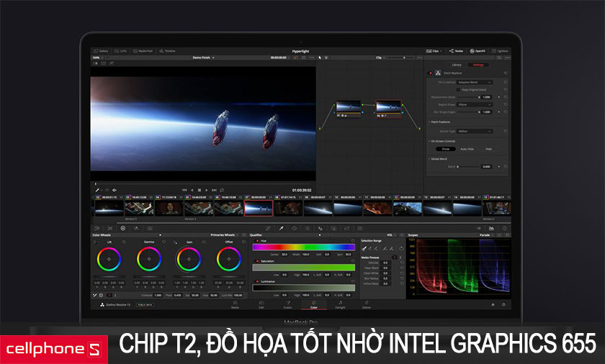605x364 pixels.
Task: Click the Replacement Detail slider
Action: (x=468, y=97)
